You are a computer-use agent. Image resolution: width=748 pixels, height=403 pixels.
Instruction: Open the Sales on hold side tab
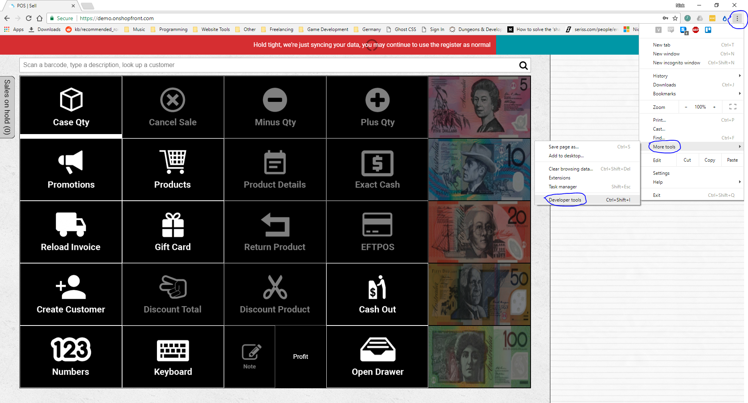click(7, 107)
